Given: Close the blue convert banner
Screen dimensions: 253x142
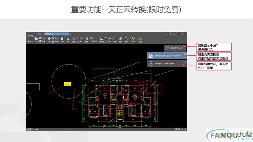Looking at the screenshot, I should point(185,54).
